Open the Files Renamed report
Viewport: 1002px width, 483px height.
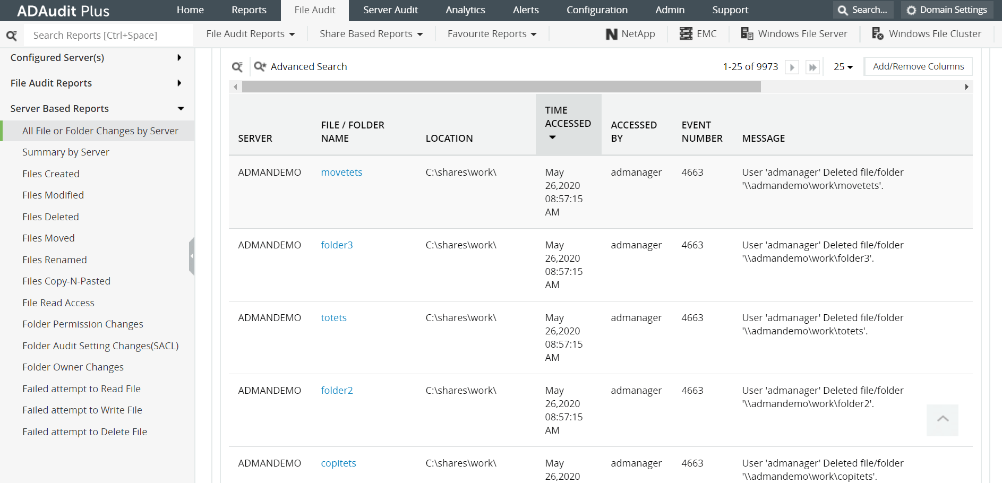(55, 260)
